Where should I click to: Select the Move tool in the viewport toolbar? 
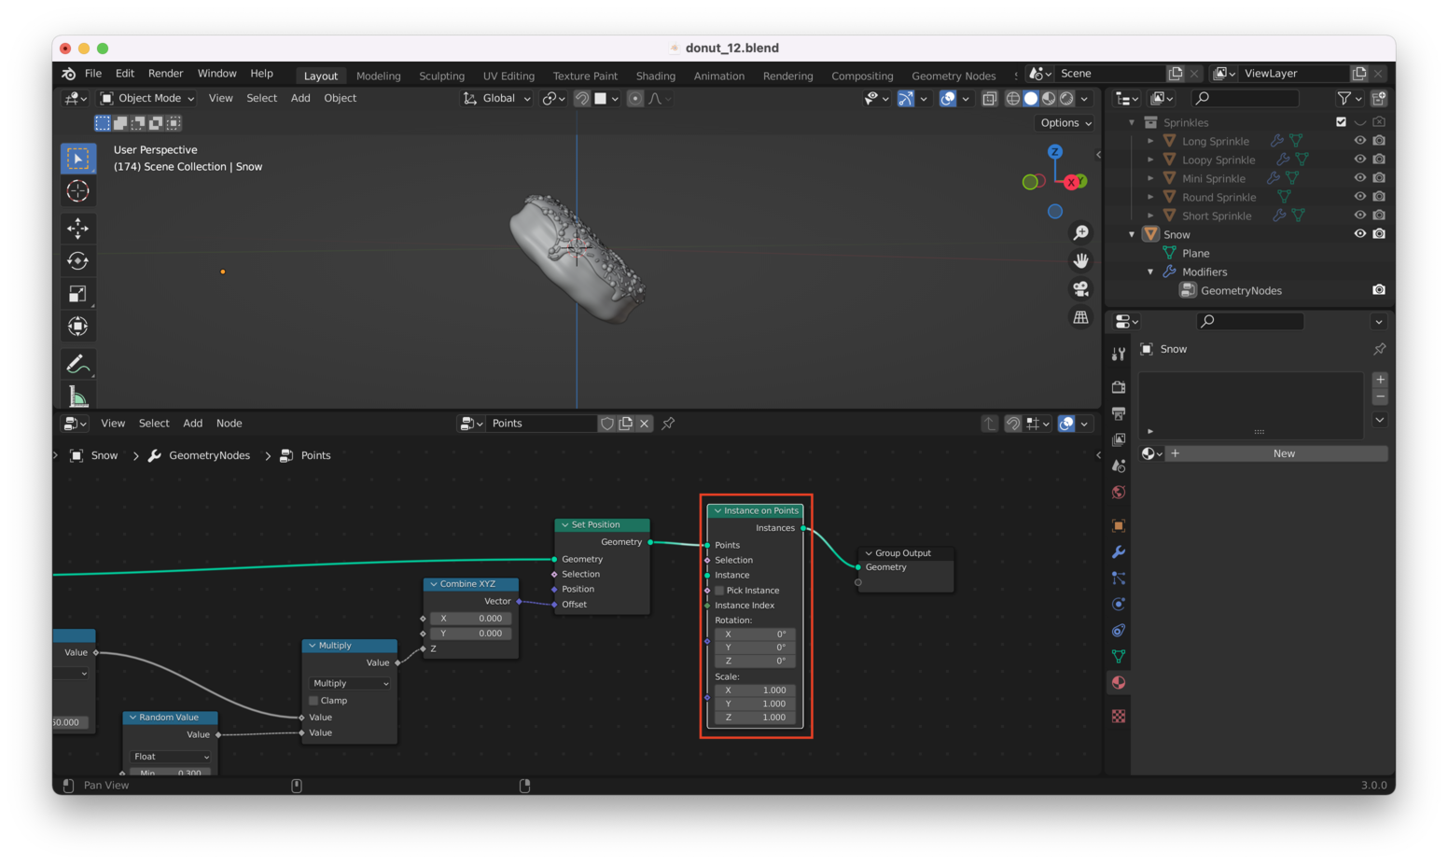tap(77, 228)
